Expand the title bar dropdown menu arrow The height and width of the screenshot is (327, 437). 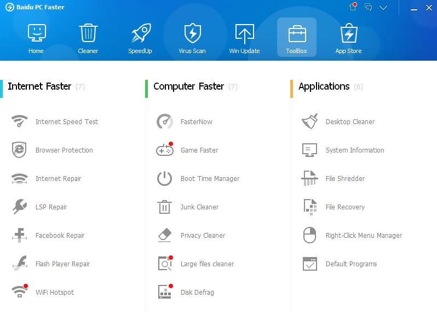pyautogui.click(x=383, y=8)
